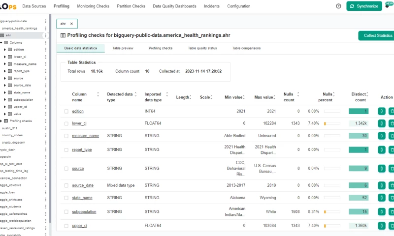Sort by Length column arrows
This screenshot has width=394, height=236.
point(190,97)
